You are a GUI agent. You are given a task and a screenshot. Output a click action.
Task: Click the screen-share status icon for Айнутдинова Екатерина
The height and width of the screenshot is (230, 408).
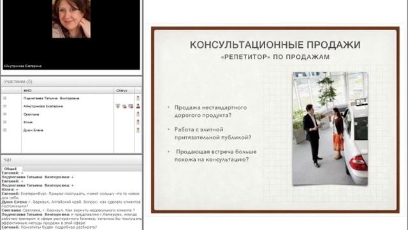131,106
